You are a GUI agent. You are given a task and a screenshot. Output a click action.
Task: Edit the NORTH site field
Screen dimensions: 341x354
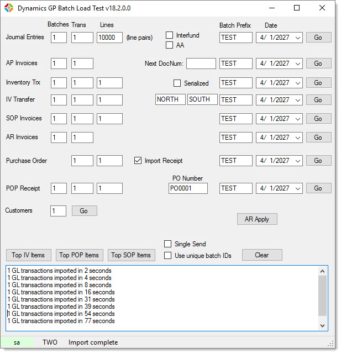[x=170, y=99]
